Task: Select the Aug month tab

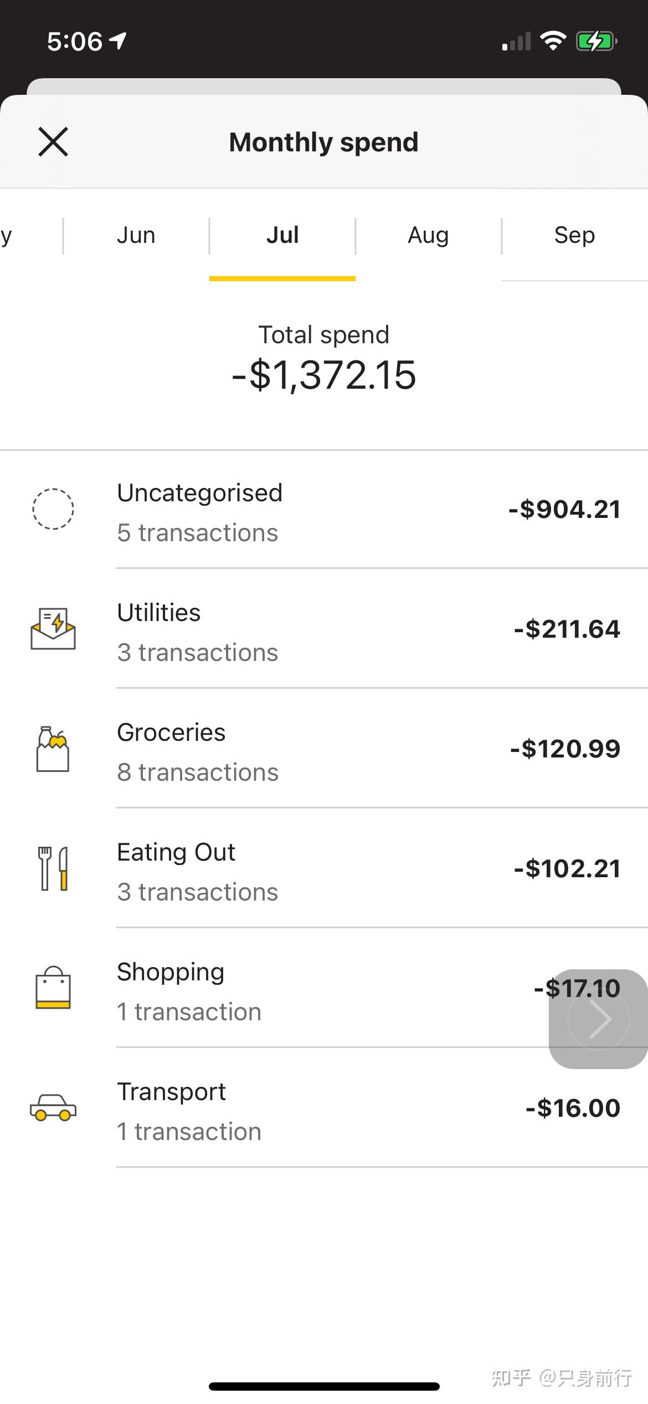Action: tap(428, 235)
